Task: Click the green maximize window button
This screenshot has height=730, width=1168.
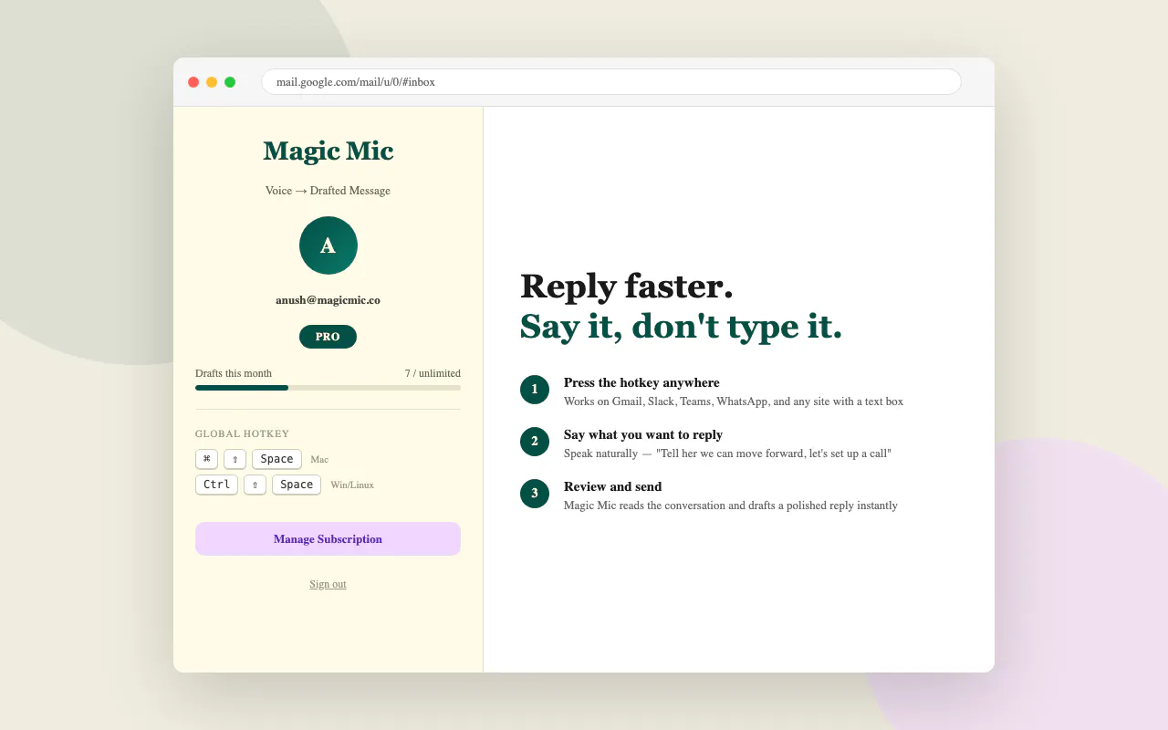Action: pyautogui.click(x=230, y=82)
